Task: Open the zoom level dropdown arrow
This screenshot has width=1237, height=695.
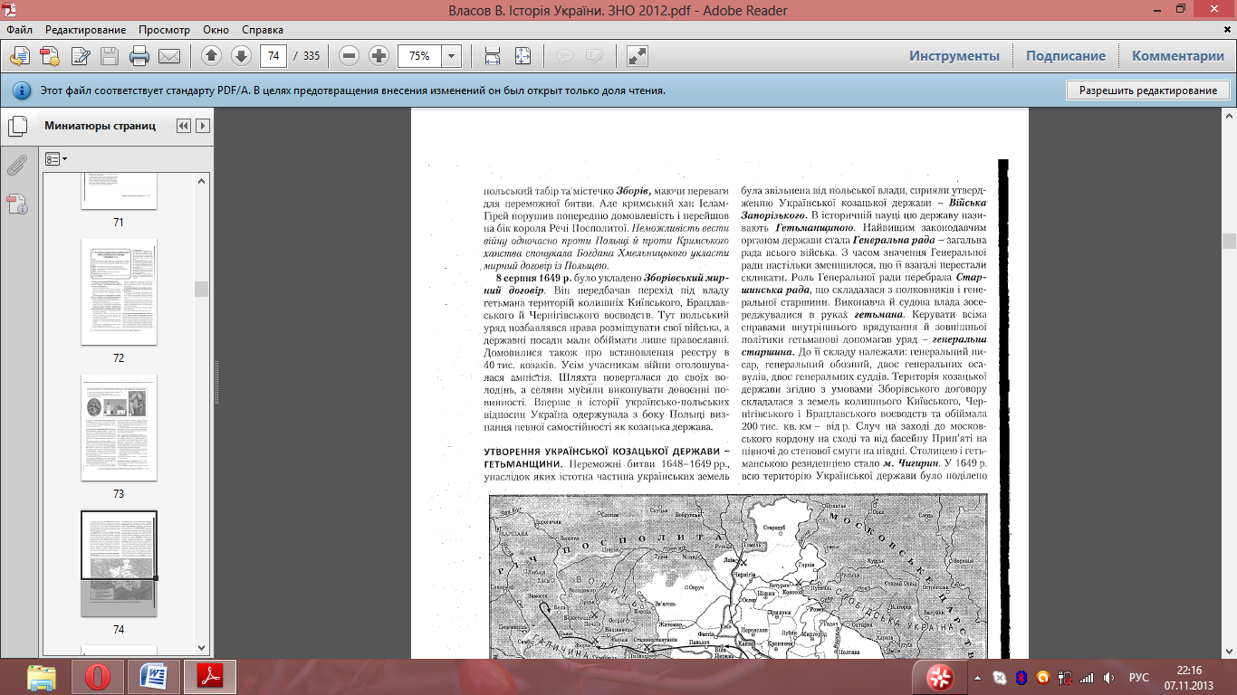Action: click(x=452, y=56)
